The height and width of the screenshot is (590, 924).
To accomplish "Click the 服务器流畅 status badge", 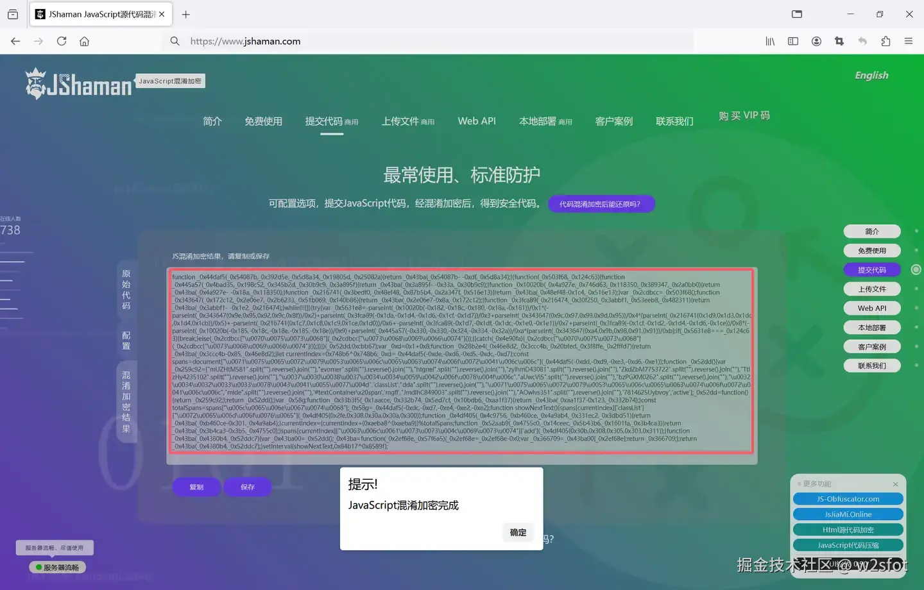I will click(x=58, y=568).
